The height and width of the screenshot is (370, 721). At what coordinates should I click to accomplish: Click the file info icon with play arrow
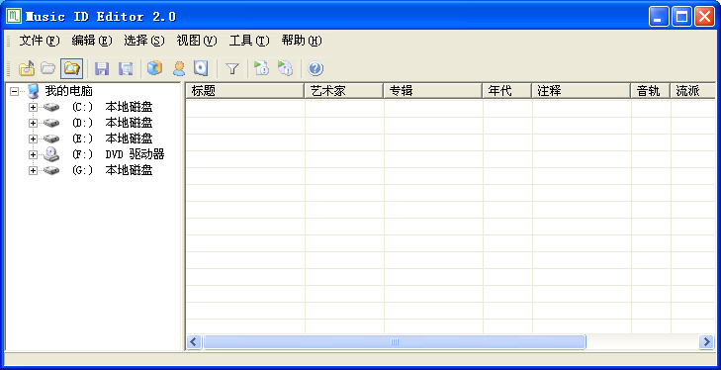pyautogui.click(x=261, y=68)
